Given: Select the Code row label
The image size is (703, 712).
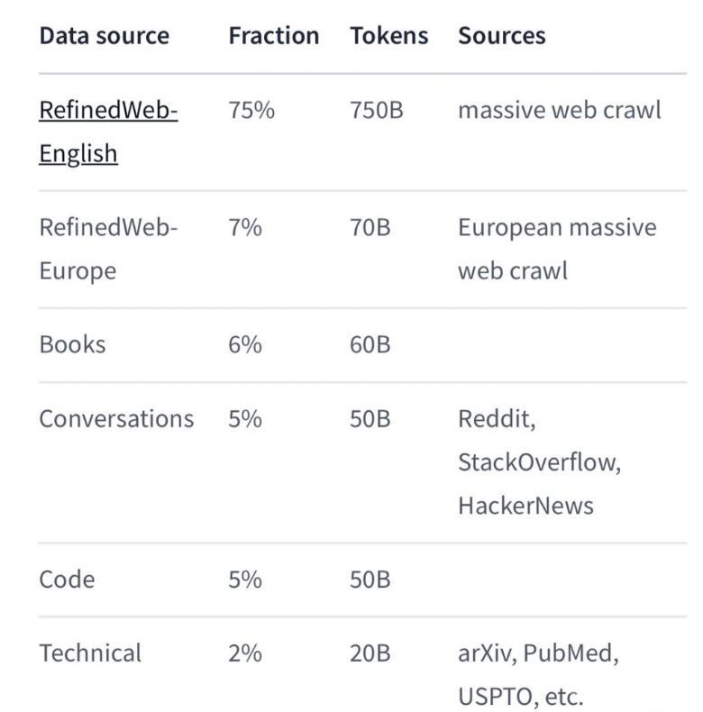Looking at the screenshot, I should point(68,580).
